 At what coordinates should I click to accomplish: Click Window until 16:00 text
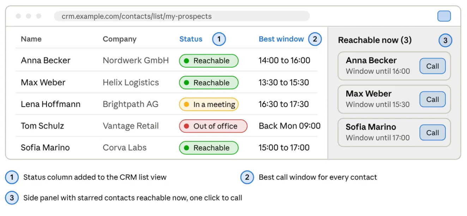[x=378, y=71]
